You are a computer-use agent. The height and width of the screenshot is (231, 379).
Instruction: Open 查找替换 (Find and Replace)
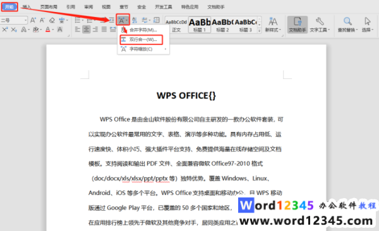tap(347, 25)
